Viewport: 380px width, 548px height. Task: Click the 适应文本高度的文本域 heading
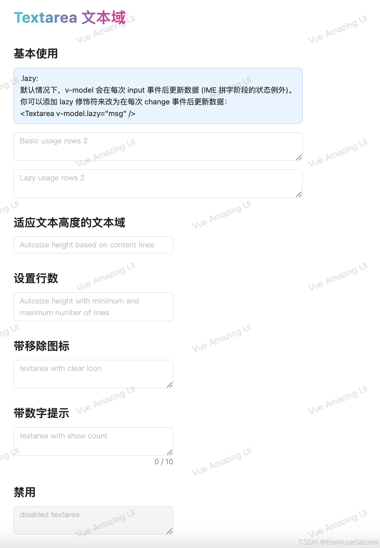coord(70,223)
